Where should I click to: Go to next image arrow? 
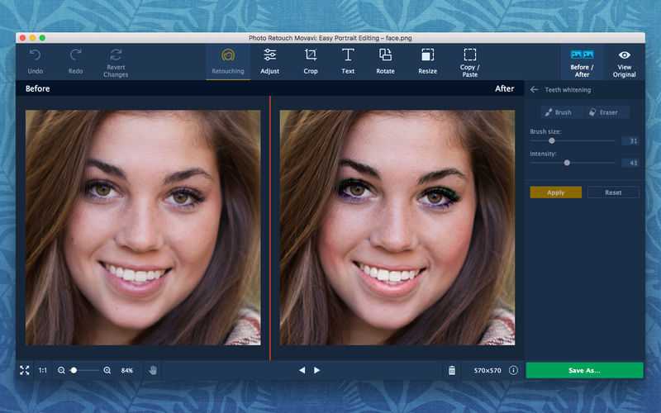coord(317,370)
